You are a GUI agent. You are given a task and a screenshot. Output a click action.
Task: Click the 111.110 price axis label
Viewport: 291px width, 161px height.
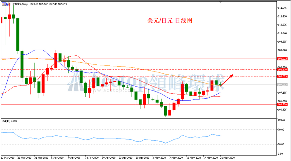click(282, 16)
